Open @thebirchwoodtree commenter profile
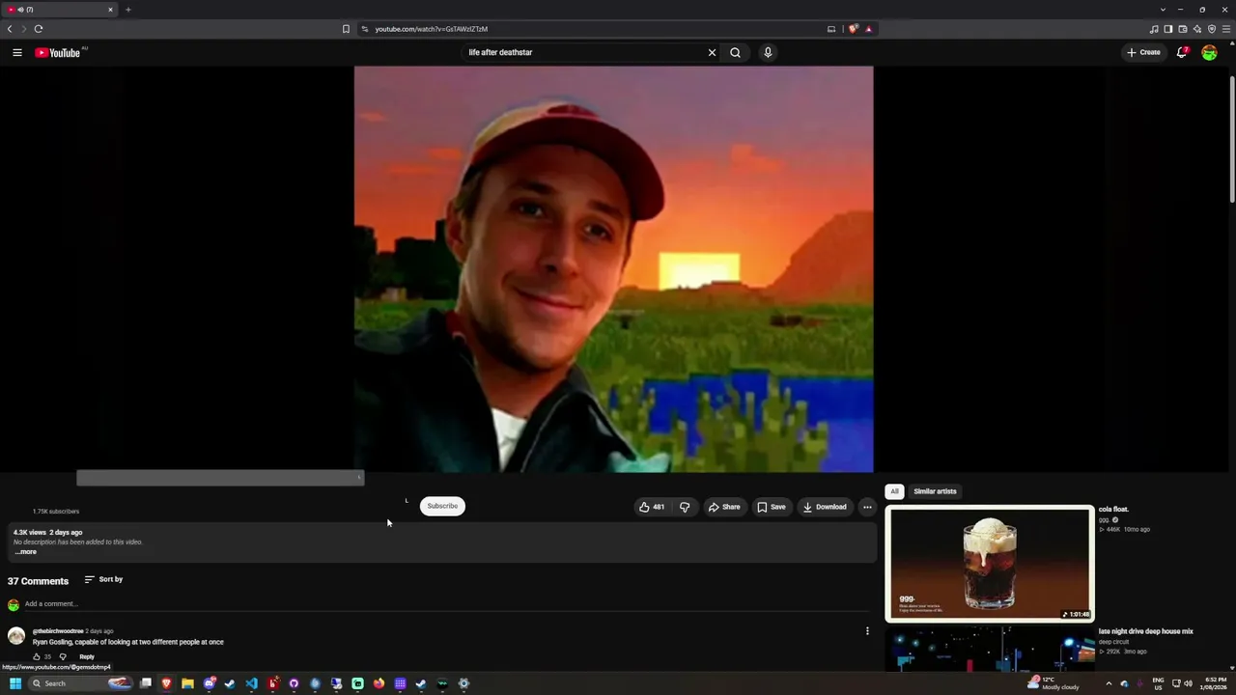1236x695 pixels. pyautogui.click(x=58, y=631)
